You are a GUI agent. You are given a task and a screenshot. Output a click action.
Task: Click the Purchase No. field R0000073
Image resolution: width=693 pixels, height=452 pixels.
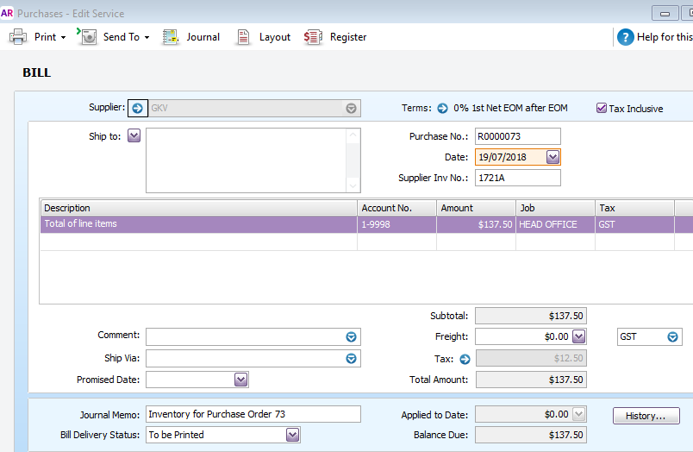pyautogui.click(x=517, y=136)
